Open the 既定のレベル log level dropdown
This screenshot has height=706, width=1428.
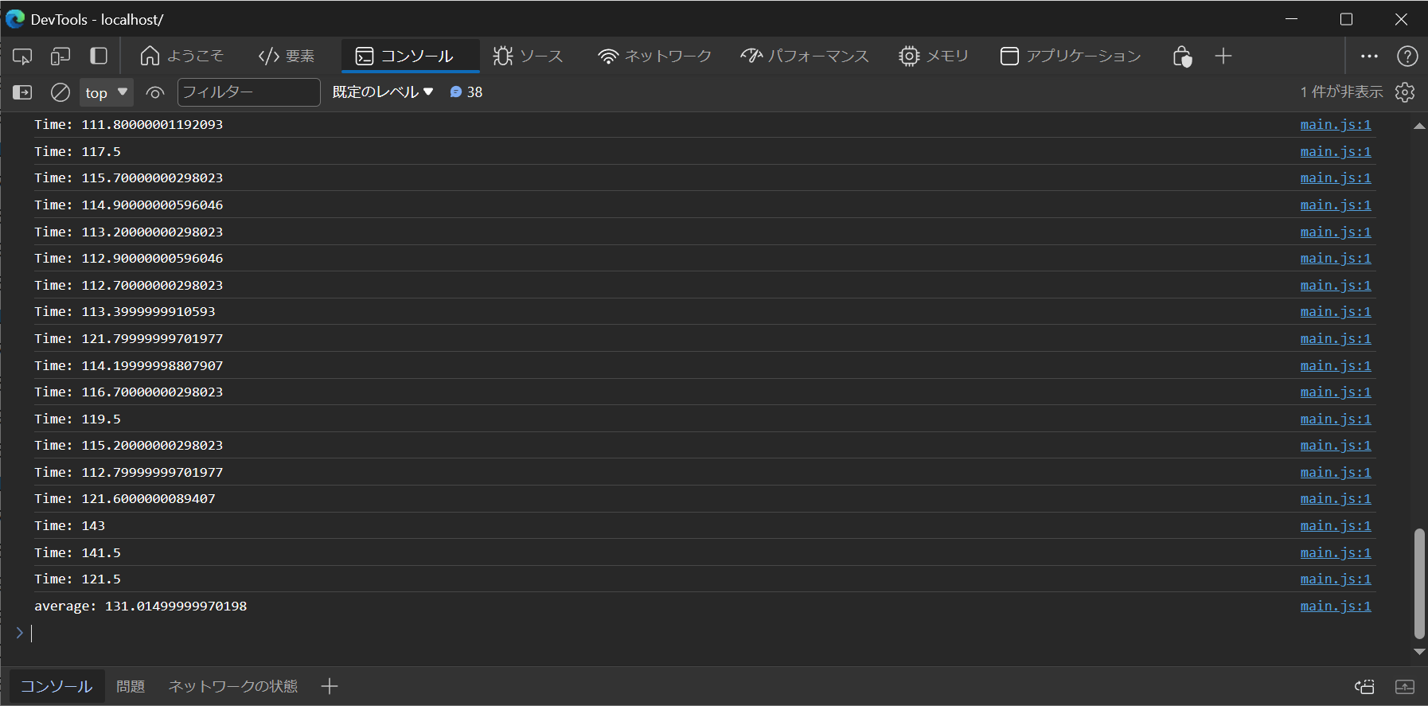(383, 92)
